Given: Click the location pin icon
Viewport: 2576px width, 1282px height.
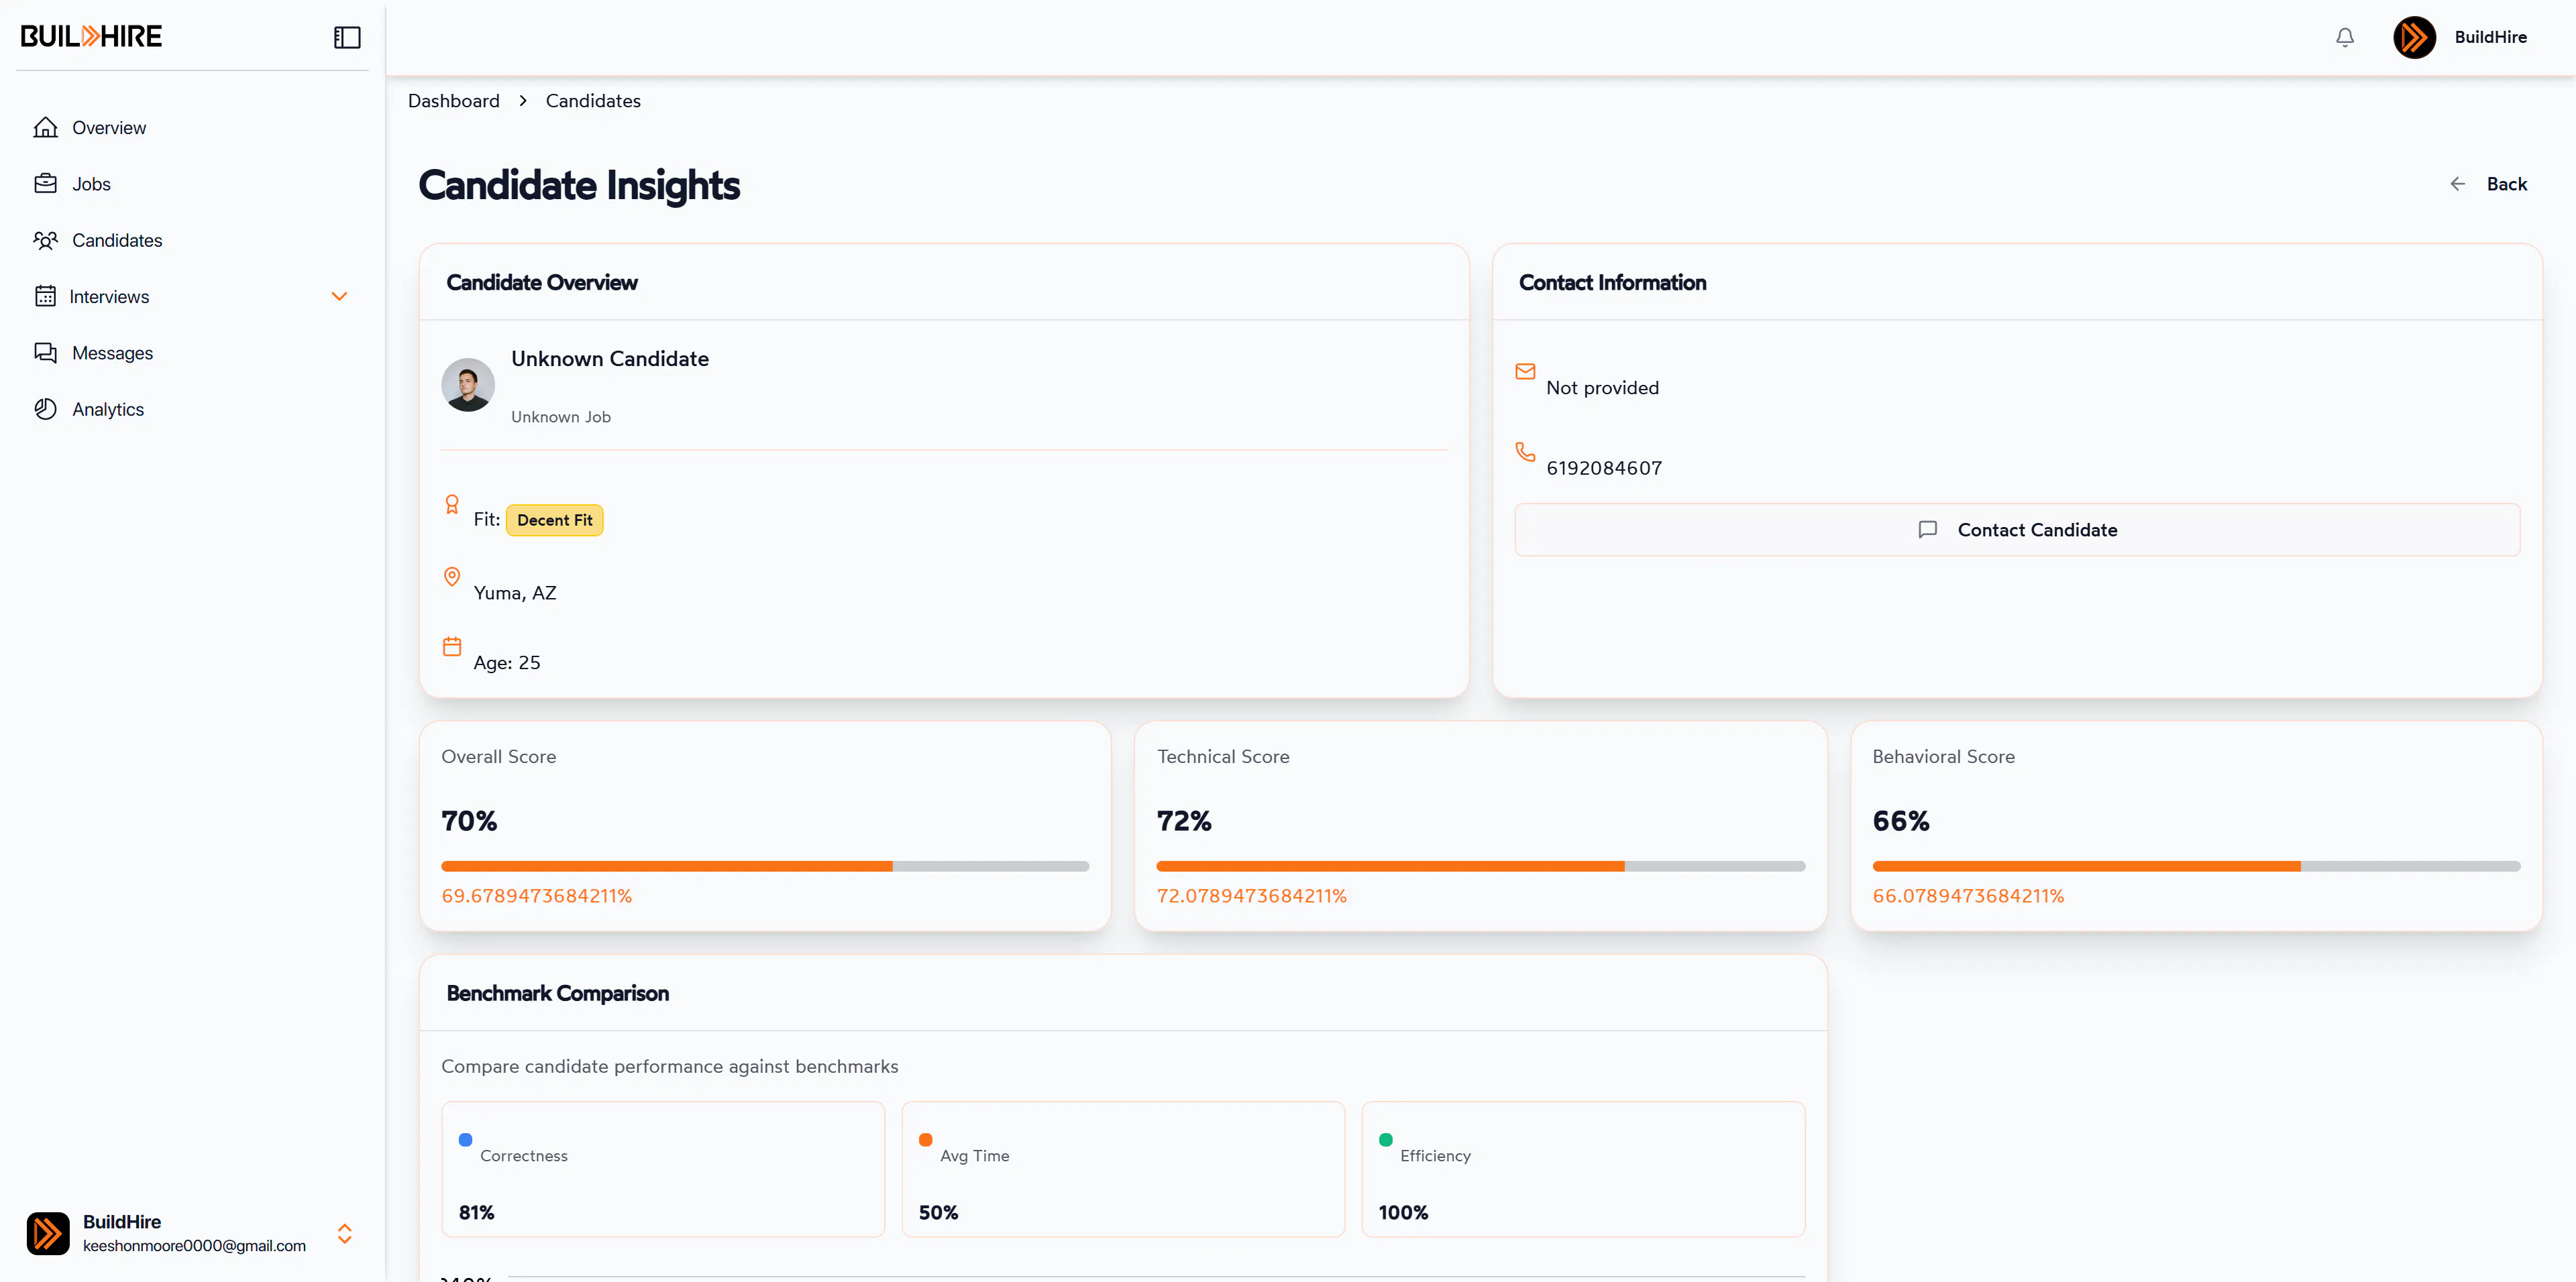Looking at the screenshot, I should (452, 577).
